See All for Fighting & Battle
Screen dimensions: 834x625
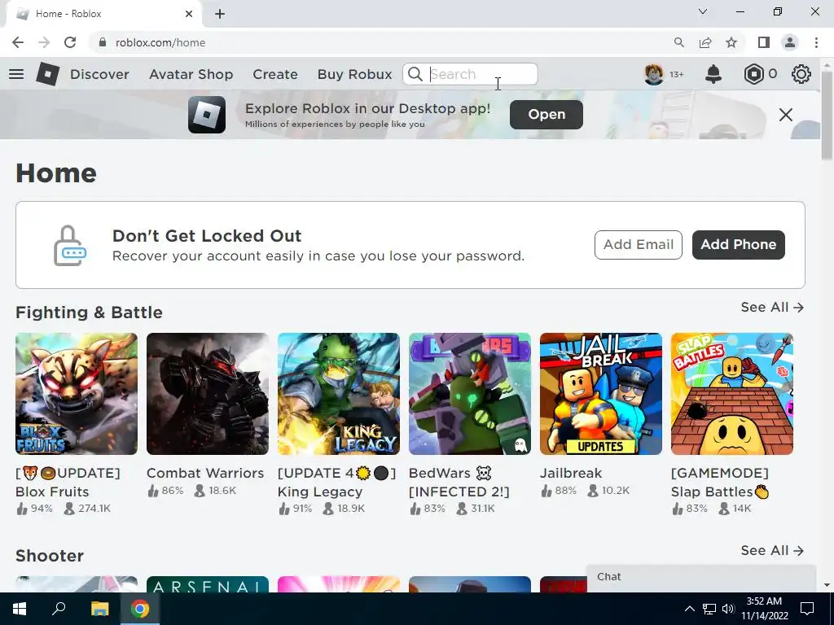(x=772, y=307)
